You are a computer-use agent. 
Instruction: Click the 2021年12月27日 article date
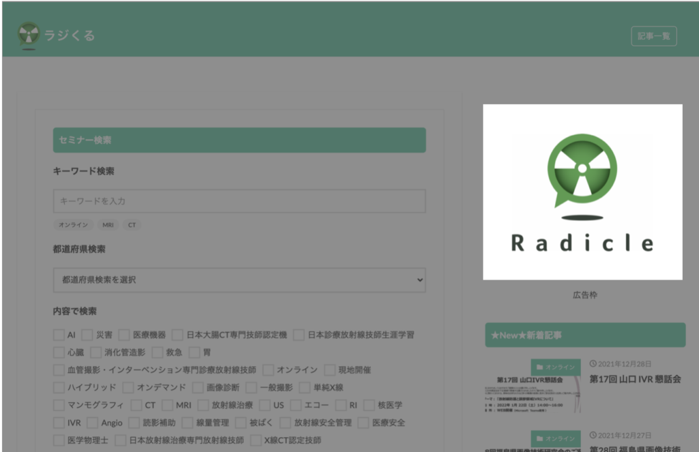coord(620,435)
